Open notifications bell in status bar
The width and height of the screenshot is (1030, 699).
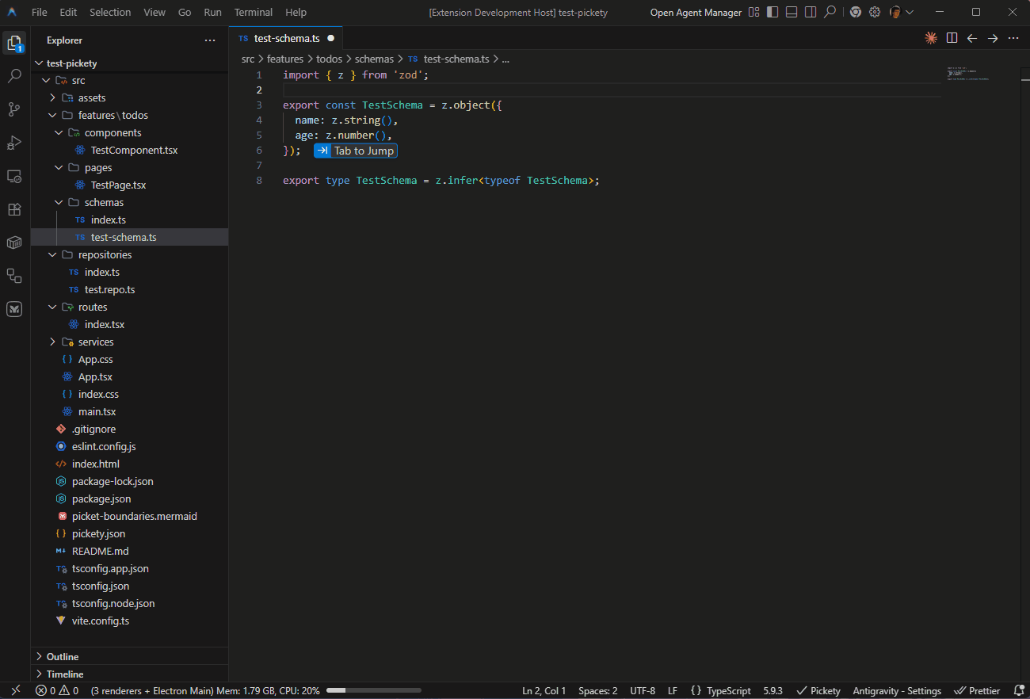[x=1019, y=690]
